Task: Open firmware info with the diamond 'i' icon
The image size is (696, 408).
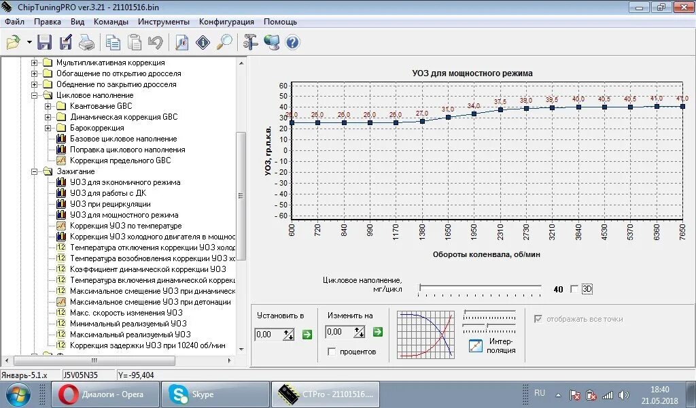Action: (203, 43)
